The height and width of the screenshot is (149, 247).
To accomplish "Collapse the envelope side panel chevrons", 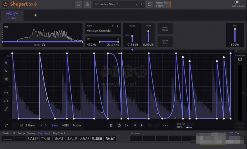I will pyautogui.click(x=235, y=51).
